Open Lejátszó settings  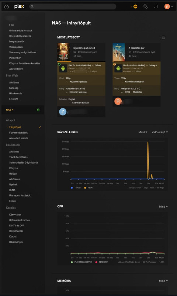14,99
